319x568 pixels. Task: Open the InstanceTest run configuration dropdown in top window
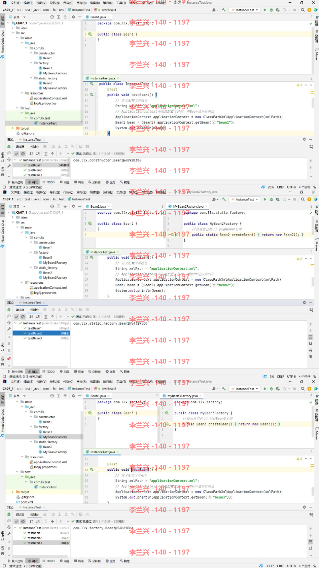pos(245,10)
